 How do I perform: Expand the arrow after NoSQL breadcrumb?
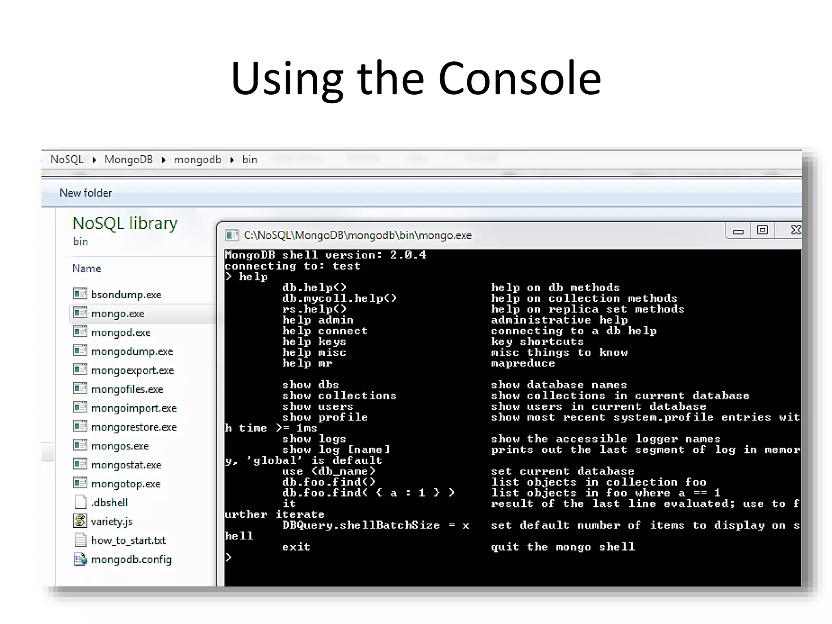(x=94, y=160)
